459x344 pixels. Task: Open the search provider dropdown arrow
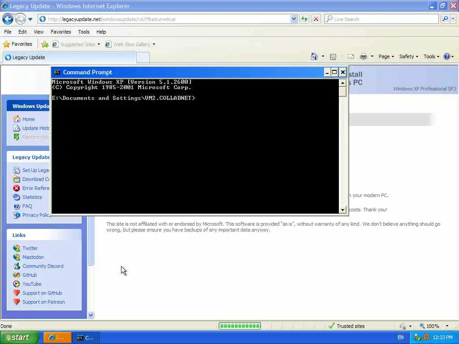point(453,19)
